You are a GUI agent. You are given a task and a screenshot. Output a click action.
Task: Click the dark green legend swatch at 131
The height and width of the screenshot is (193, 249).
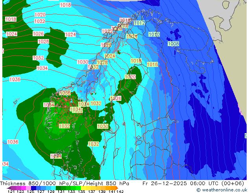pos(58,188)
